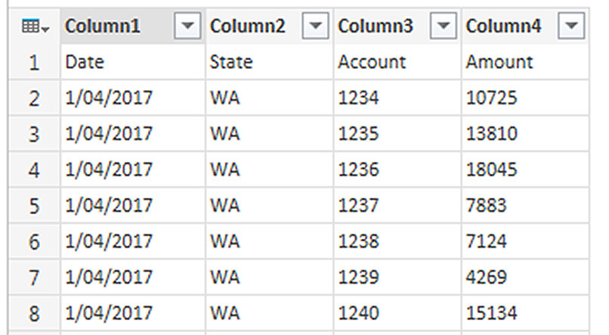This screenshot has width=609, height=335.
Task: Open the table options menu icon
Action: click(36, 26)
